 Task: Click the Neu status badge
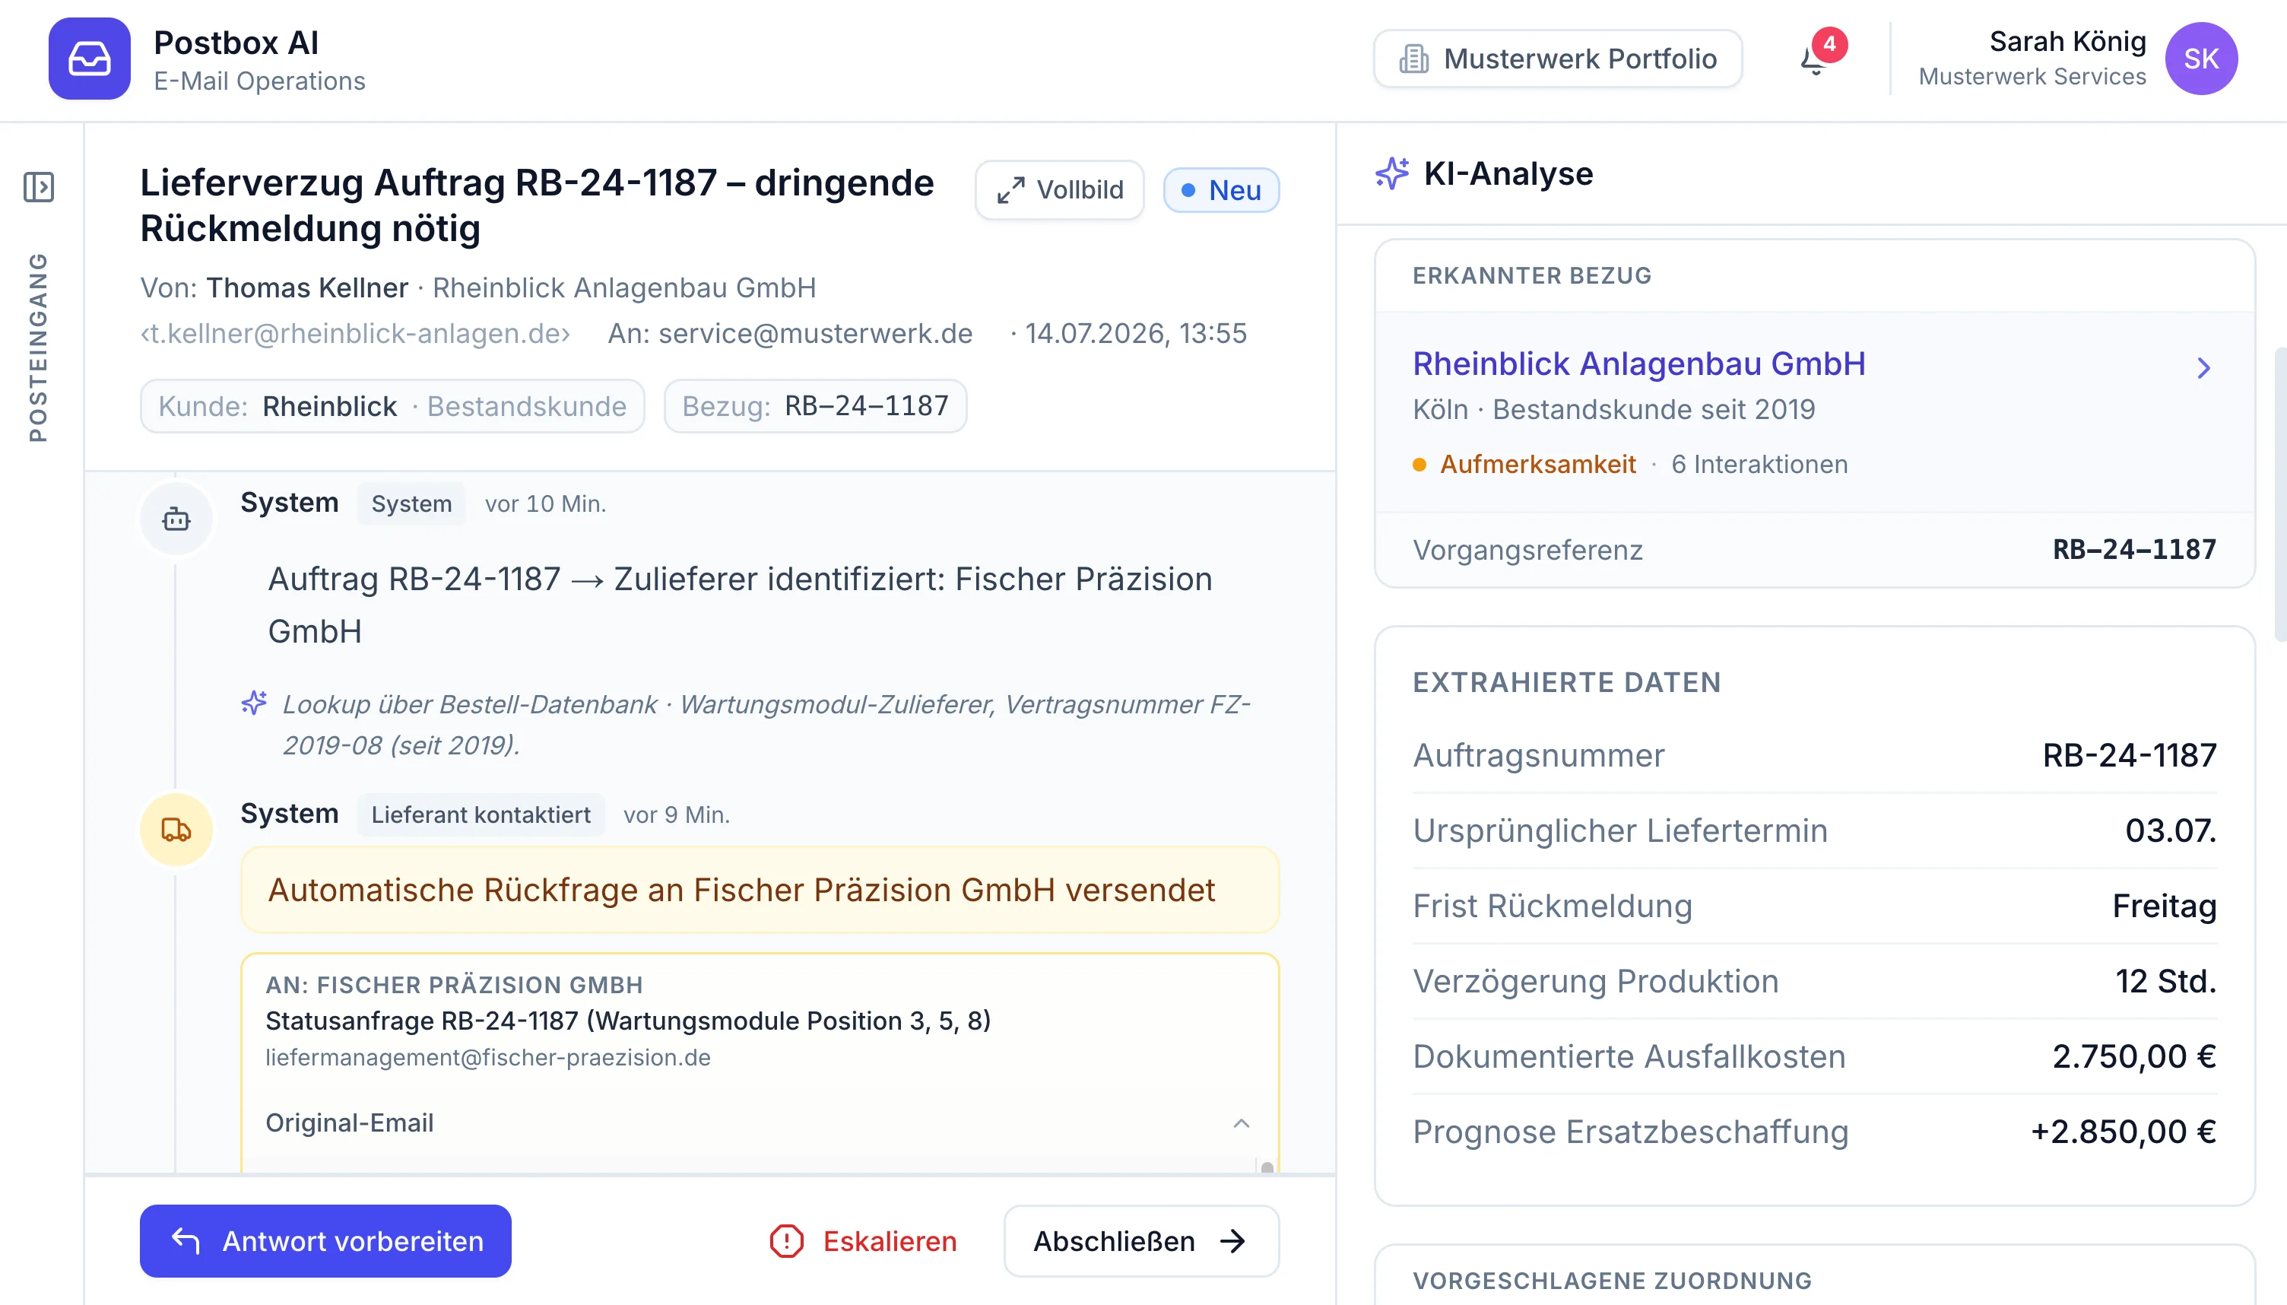coord(1221,190)
